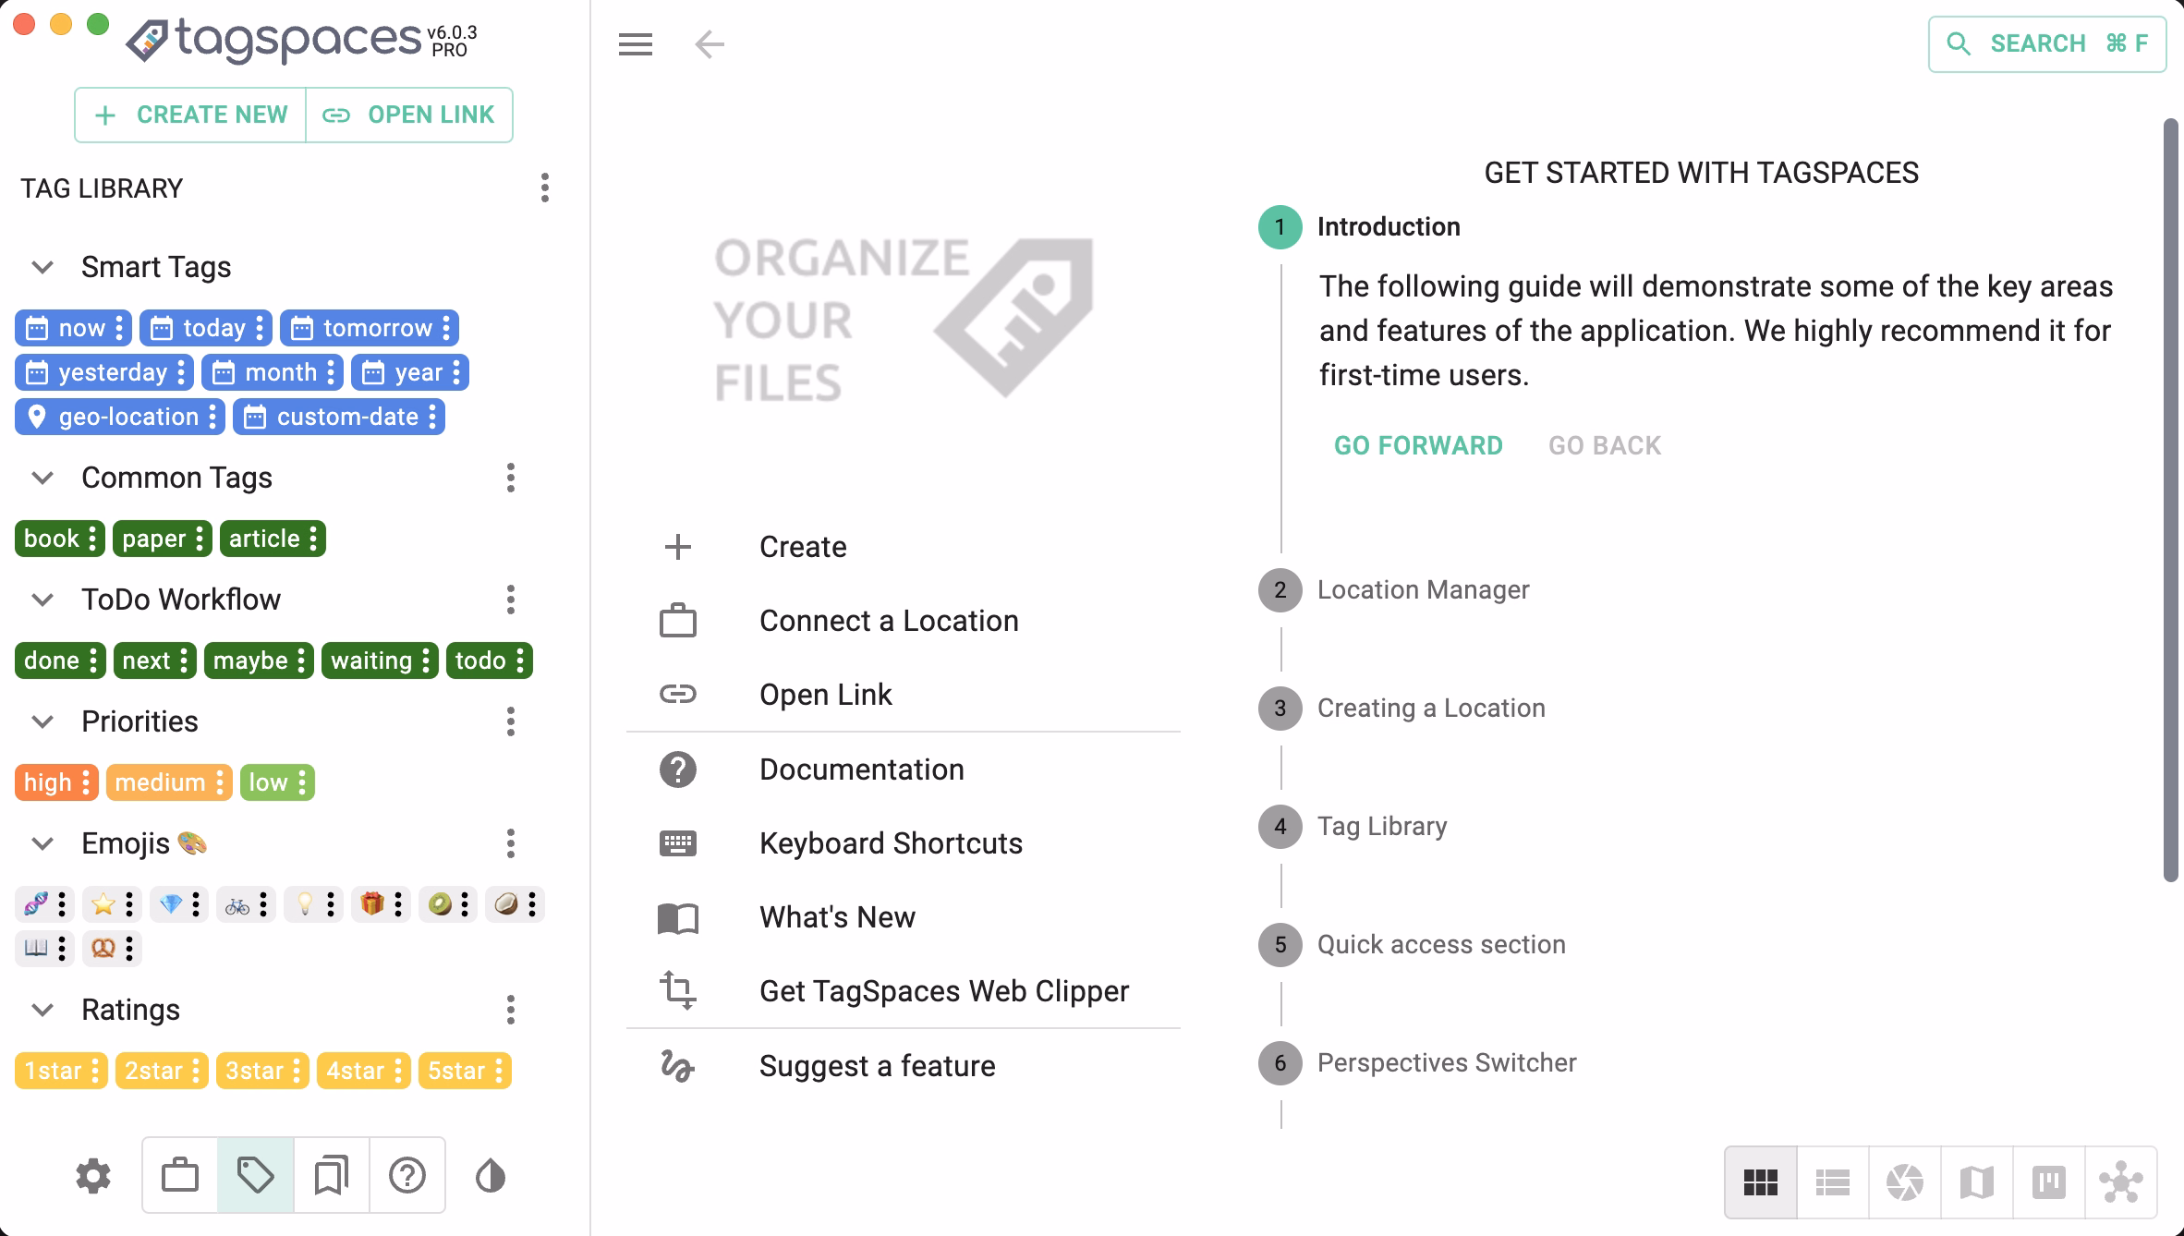Click the back arrow icon
Screen dimensions: 2184x1236
pos(710,43)
